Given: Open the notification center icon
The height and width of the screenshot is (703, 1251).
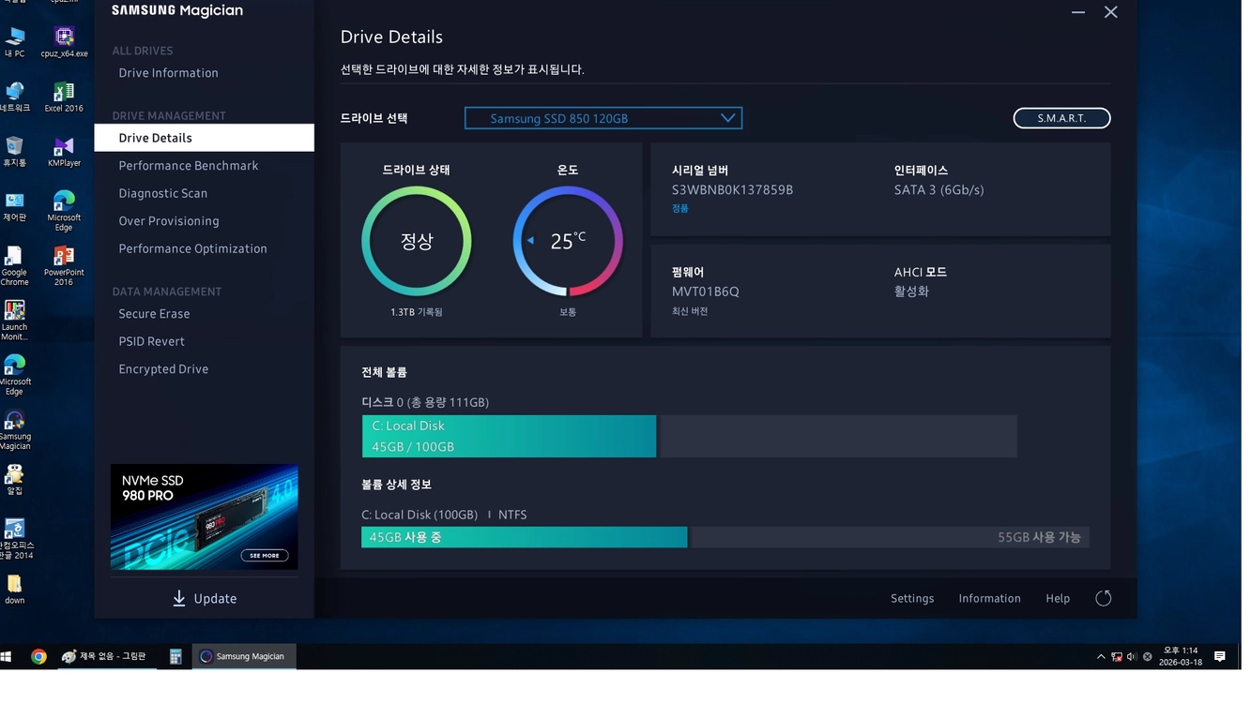Looking at the screenshot, I should (1220, 656).
